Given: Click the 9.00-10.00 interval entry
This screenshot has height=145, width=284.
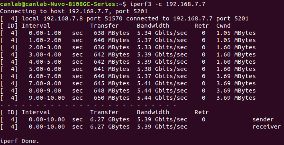Looking at the screenshot, I should point(47,98).
